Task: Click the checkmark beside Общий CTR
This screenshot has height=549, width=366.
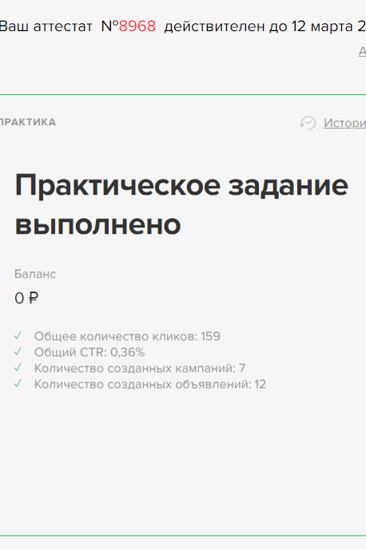Action: 18,352
